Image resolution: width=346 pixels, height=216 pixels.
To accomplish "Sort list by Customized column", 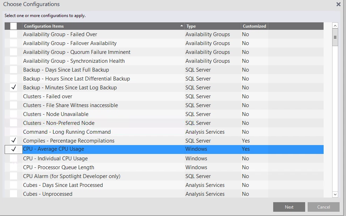I will pyautogui.click(x=254, y=26).
